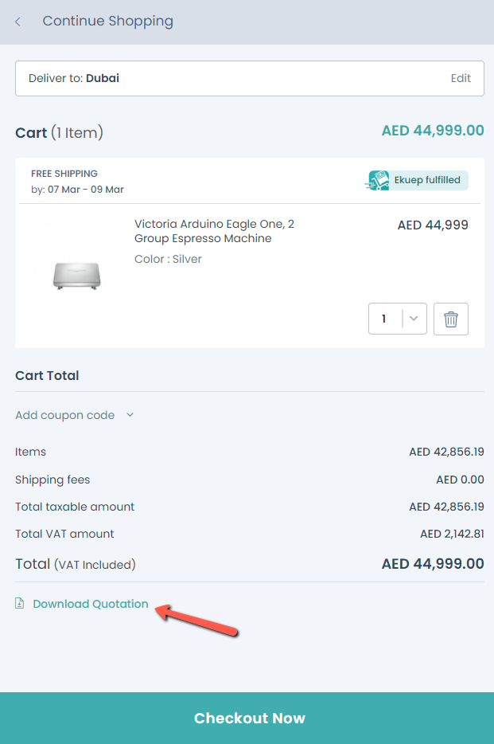Proceed with Checkout Now button

pyautogui.click(x=247, y=718)
